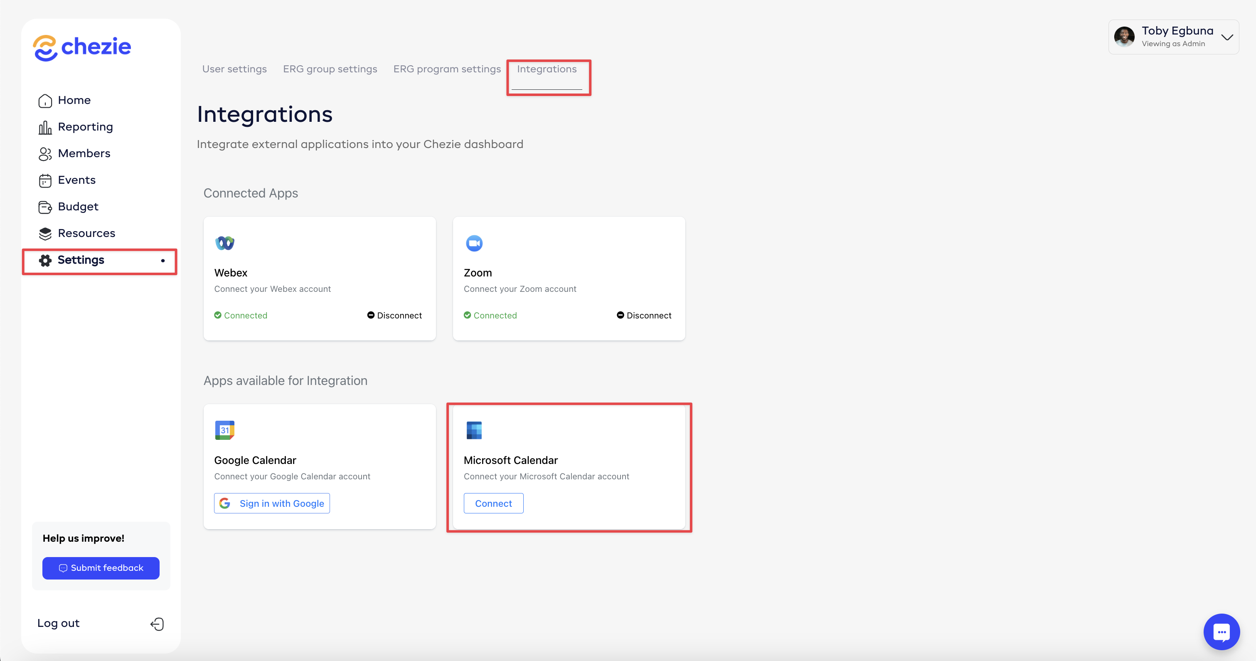Open Home from the sidebar
This screenshot has height=661, width=1256.
74,100
